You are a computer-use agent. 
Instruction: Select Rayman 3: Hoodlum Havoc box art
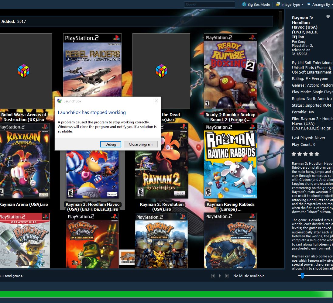pyautogui.click(x=92, y=174)
